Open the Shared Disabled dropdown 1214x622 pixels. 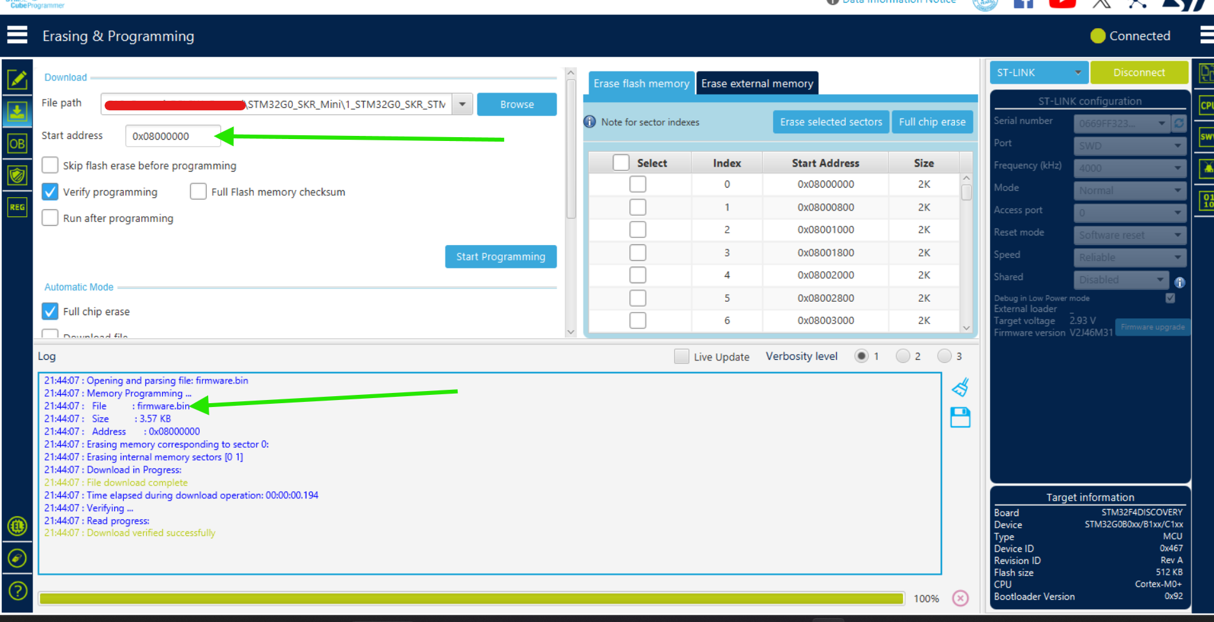[x=1121, y=280]
